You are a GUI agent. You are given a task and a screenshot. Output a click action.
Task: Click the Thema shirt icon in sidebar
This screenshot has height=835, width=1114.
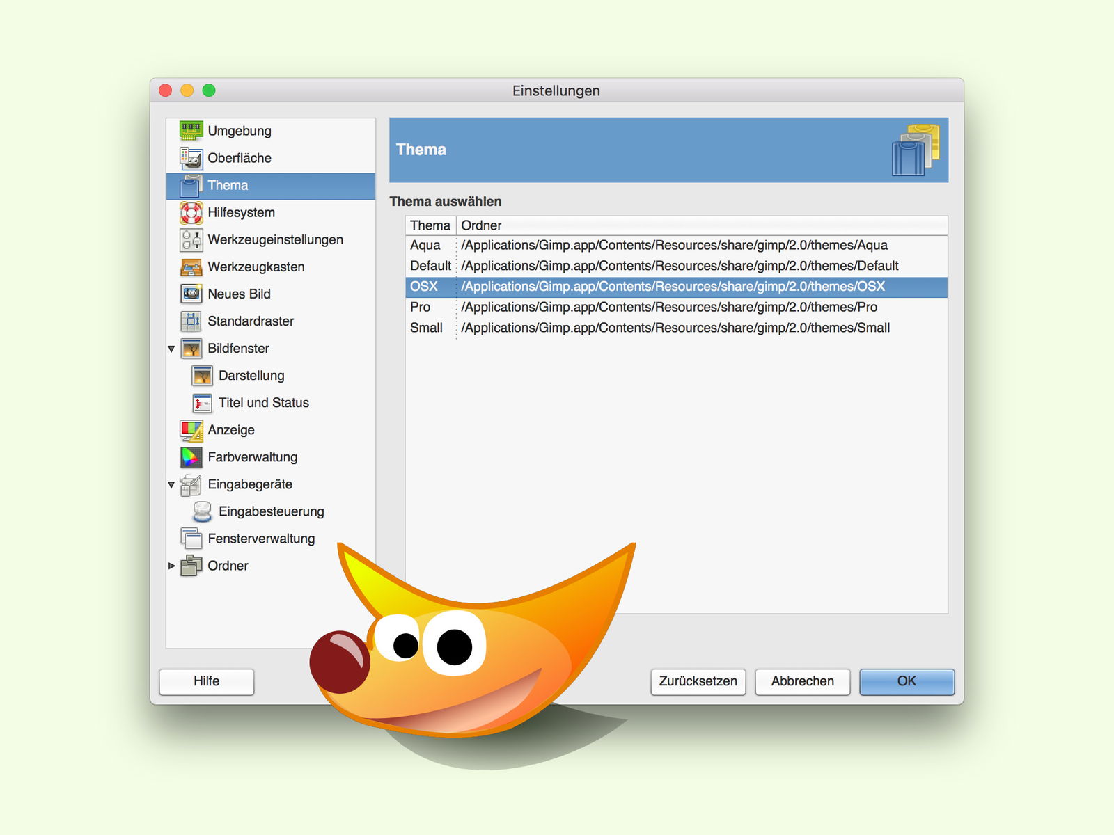coord(191,185)
